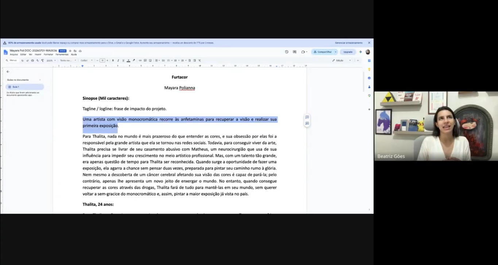
Task: Open the Calibri font dropdown
Action: coord(86,60)
